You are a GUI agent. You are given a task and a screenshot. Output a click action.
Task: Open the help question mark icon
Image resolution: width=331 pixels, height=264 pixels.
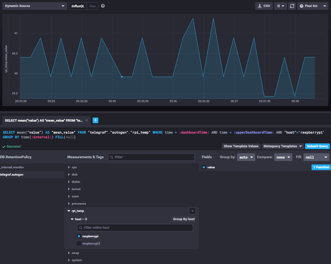click(103, 6)
